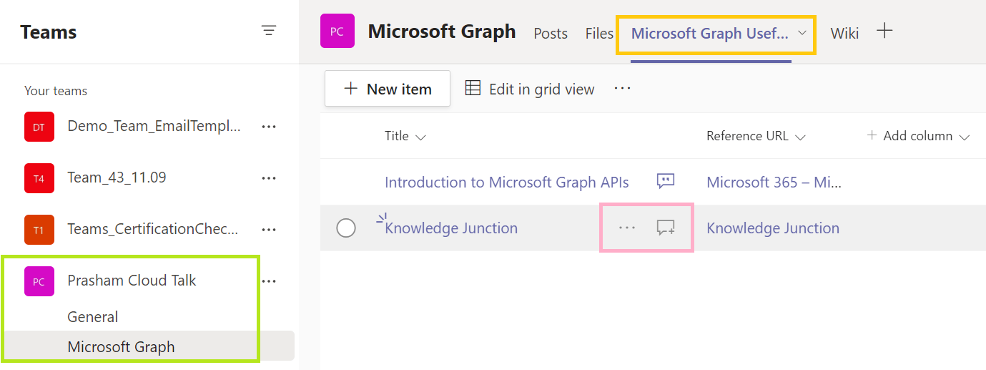Click Edit in grid view
The height and width of the screenshot is (370, 986).
(530, 89)
